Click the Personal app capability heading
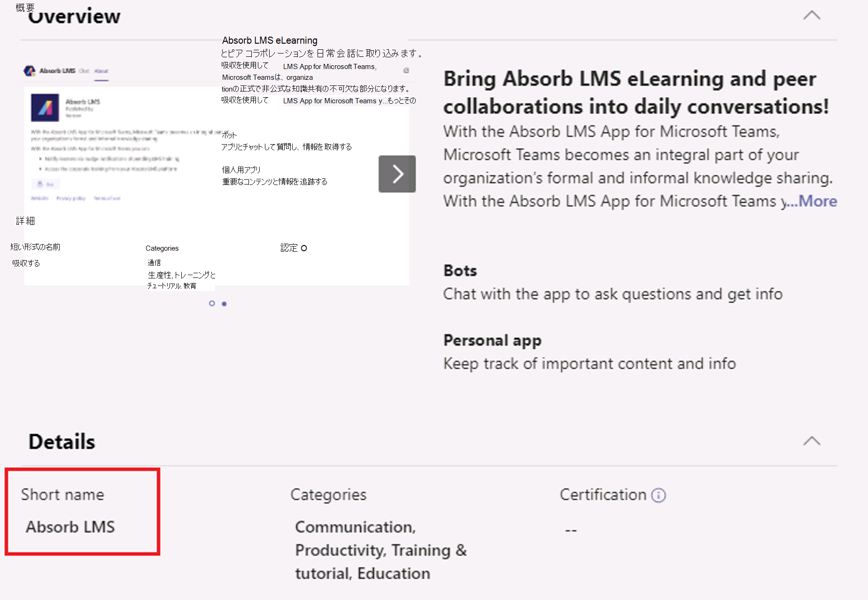Screen dimensions: 868x600 coord(492,340)
